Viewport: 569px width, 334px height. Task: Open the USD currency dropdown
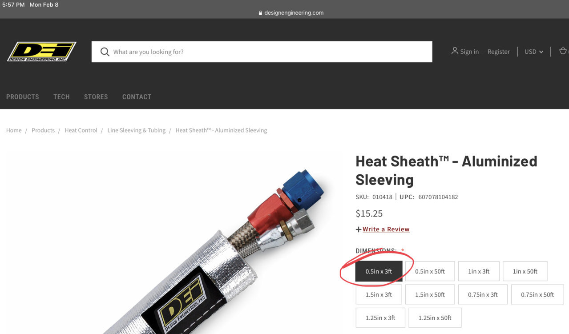tap(533, 52)
